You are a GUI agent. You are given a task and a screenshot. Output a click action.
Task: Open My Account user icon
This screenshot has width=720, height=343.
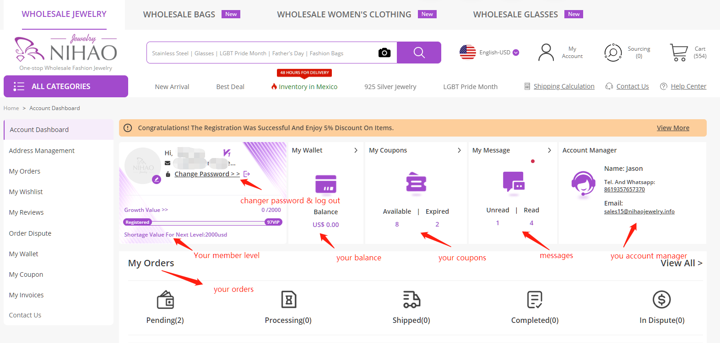[546, 53]
